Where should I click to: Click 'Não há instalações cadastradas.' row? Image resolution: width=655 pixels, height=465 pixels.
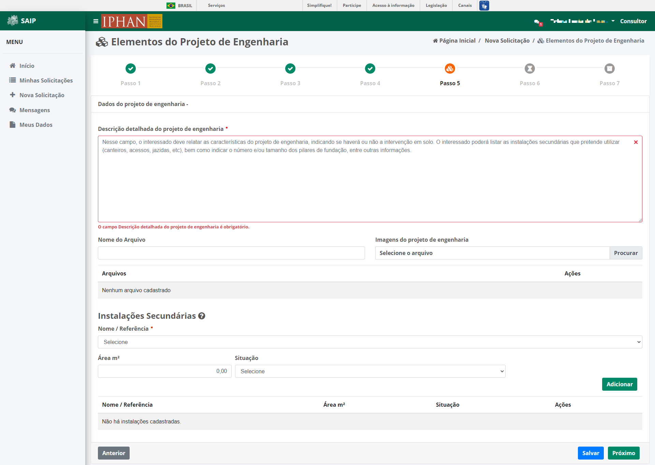coord(370,421)
